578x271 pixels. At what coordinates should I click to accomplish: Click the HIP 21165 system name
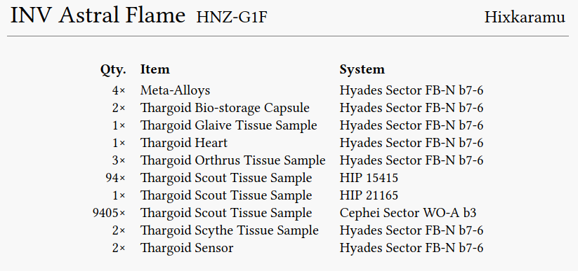coord(369,195)
